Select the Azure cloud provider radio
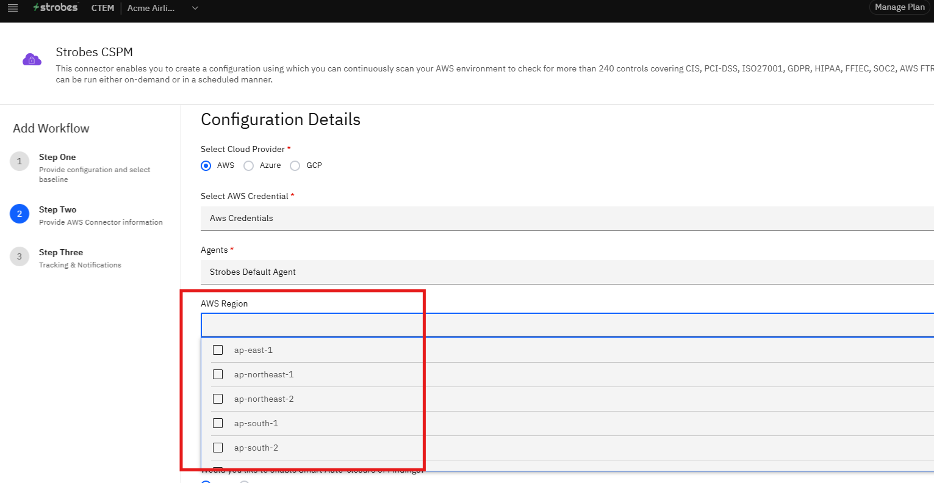 tap(248, 165)
